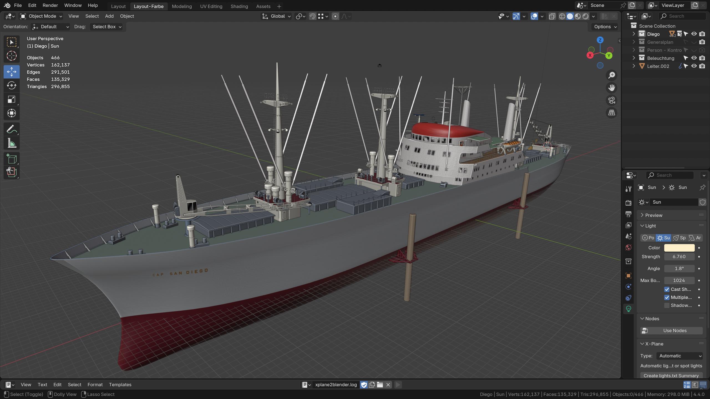
Task: Switch viewport to material preview shading
Action: (x=578, y=16)
